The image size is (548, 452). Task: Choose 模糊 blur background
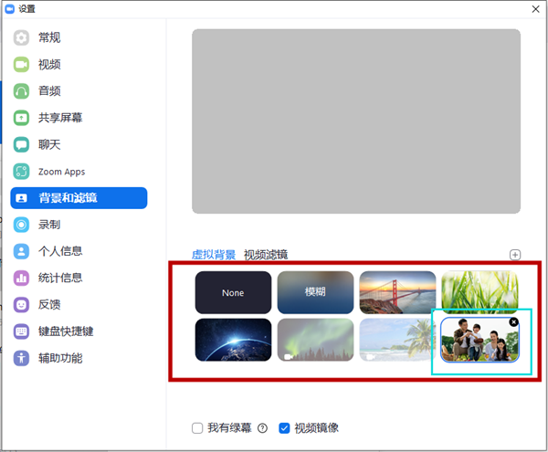[315, 293]
